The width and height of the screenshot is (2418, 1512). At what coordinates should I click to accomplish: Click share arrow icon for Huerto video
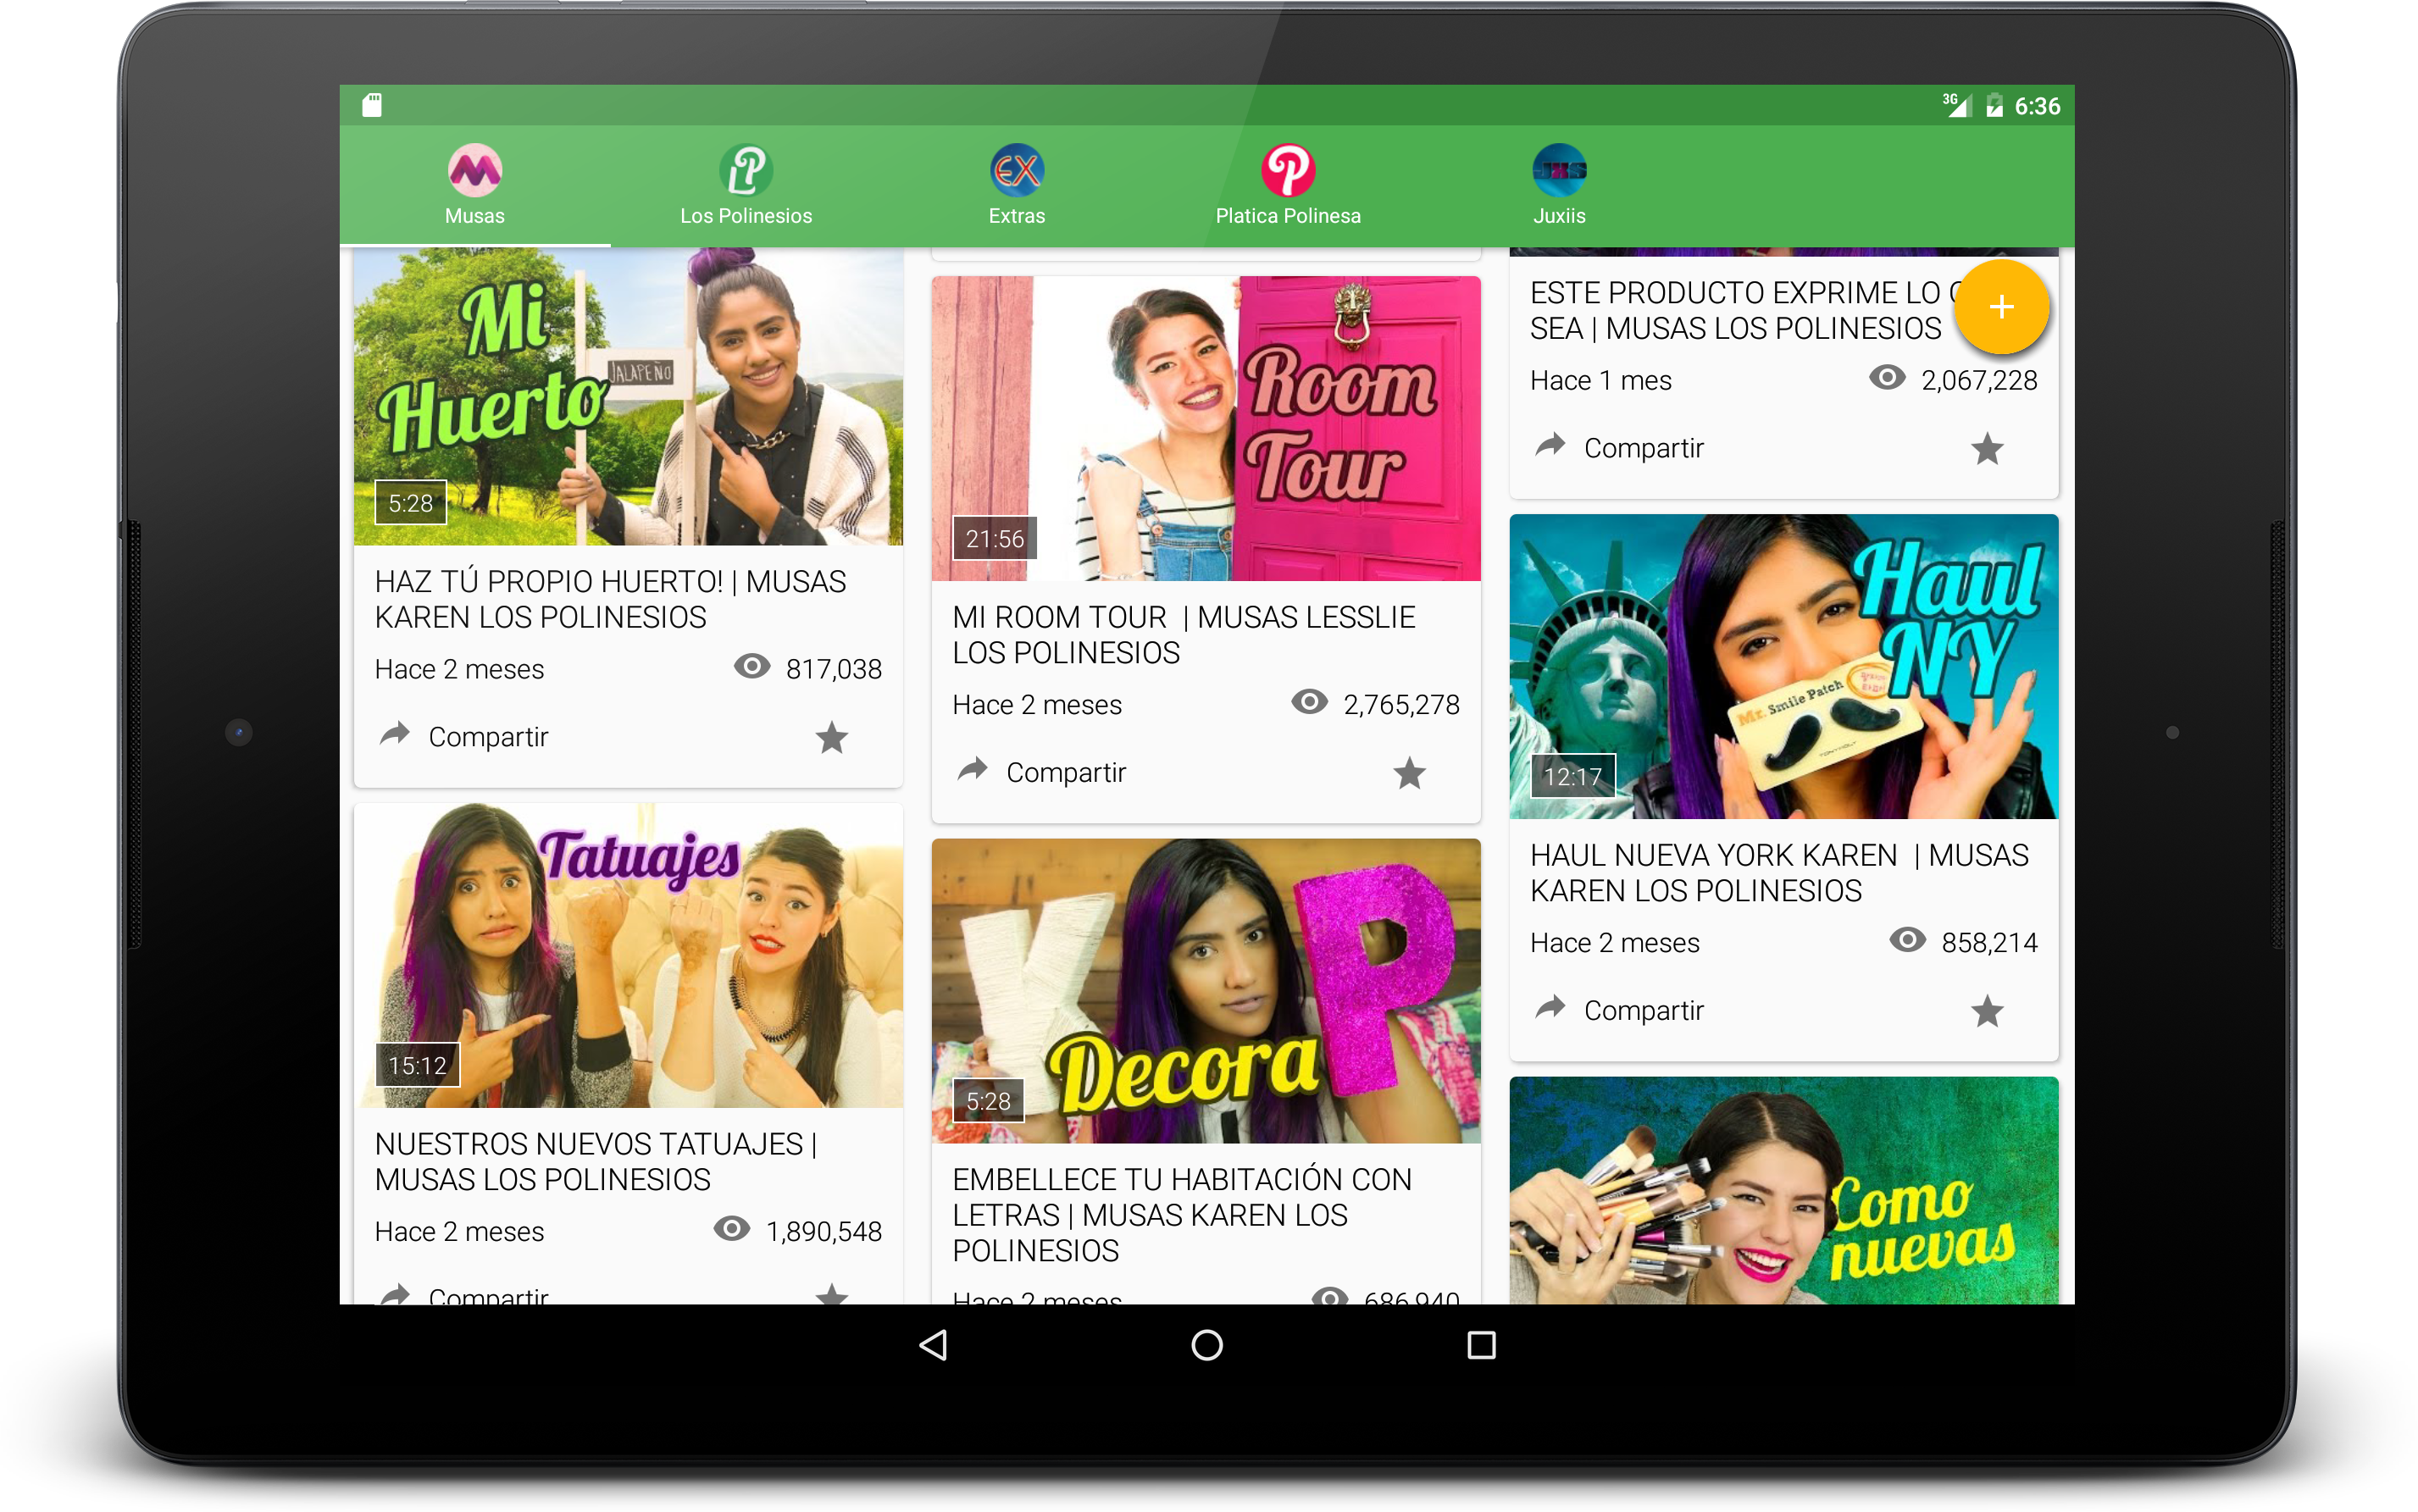tap(396, 735)
